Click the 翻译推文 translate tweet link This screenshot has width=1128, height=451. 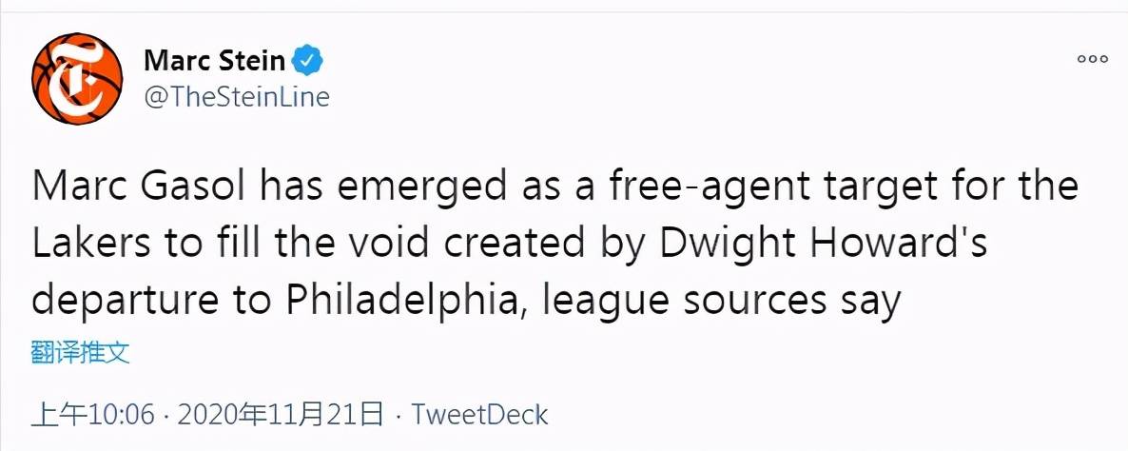pos(80,353)
